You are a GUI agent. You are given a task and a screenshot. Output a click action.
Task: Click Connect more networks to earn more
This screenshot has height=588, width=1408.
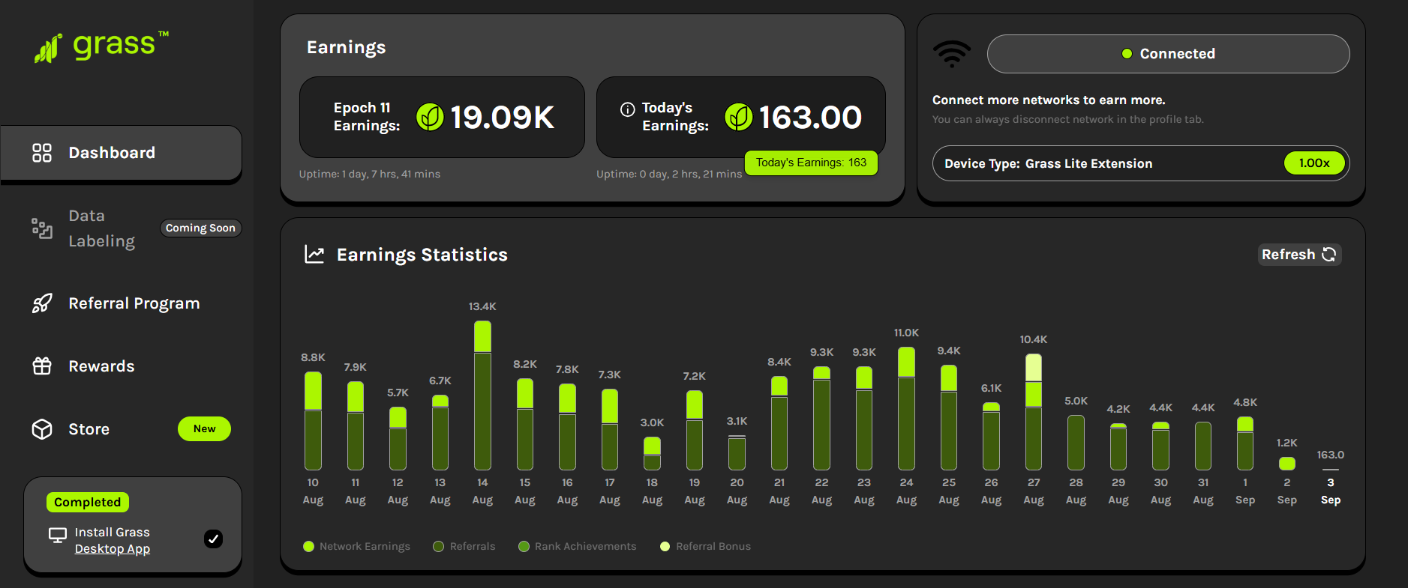tap(1049, 100)
